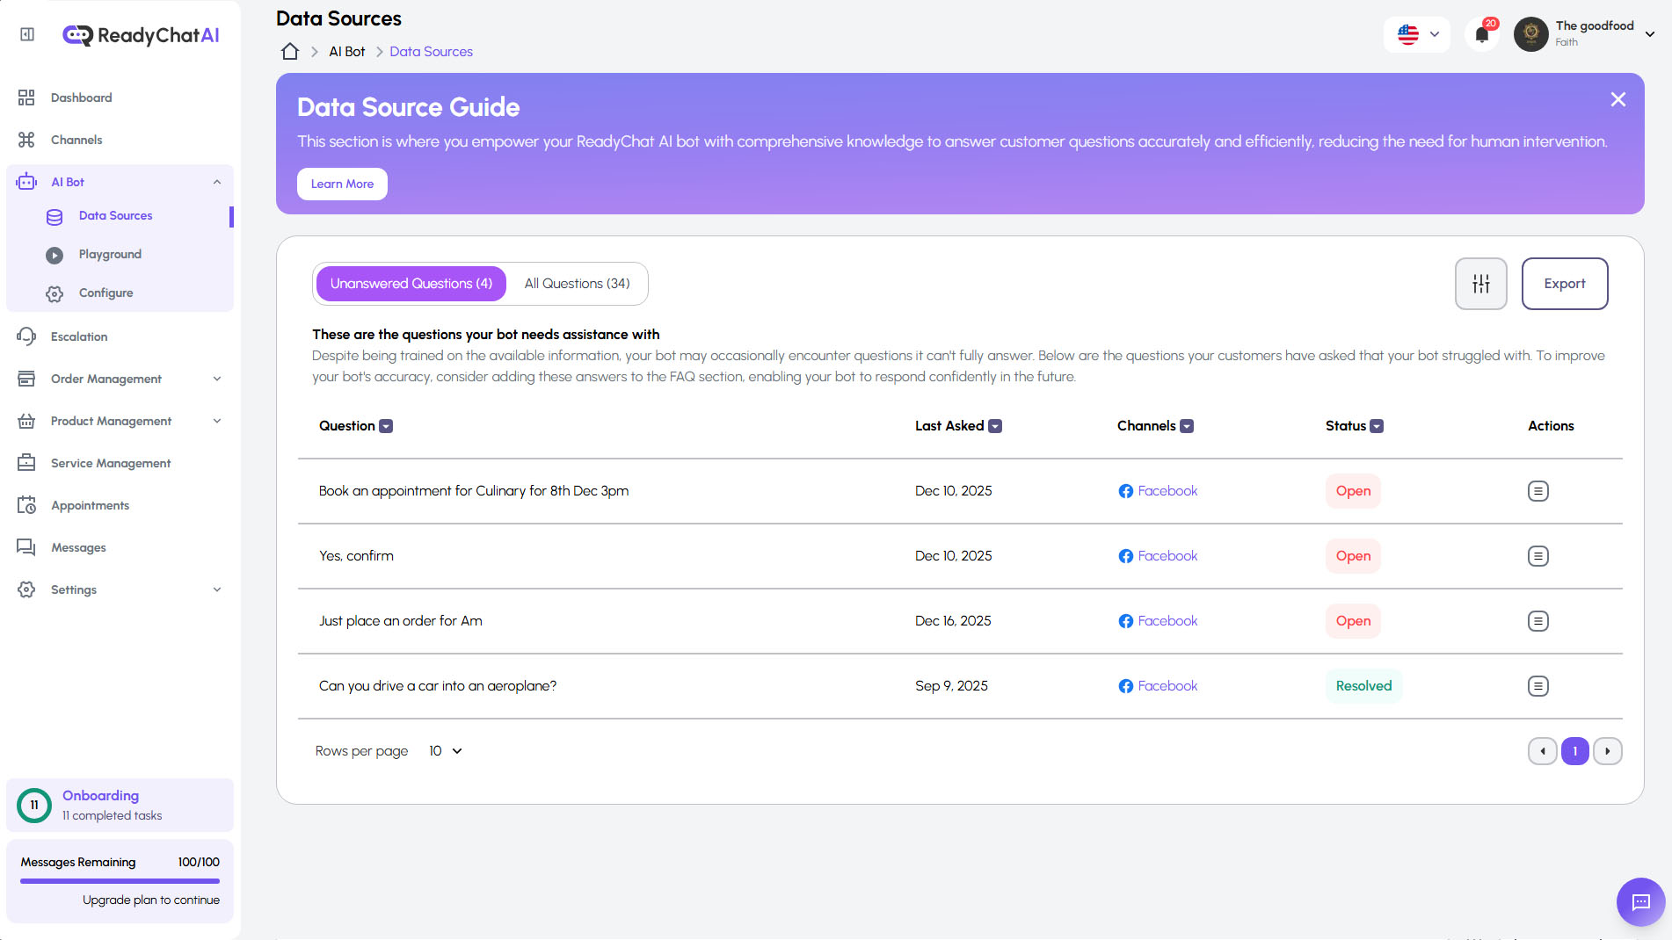The image size is (1672, 940).
Task: Select the Playground icon under AI Bot
Action: (x=55, y=255)
